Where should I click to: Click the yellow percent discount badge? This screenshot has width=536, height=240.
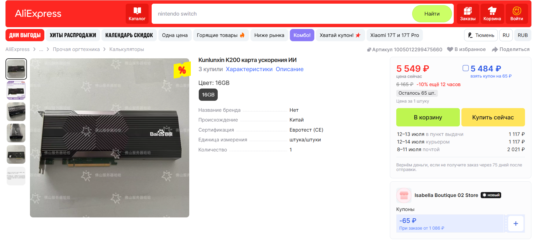pos(182,70)
